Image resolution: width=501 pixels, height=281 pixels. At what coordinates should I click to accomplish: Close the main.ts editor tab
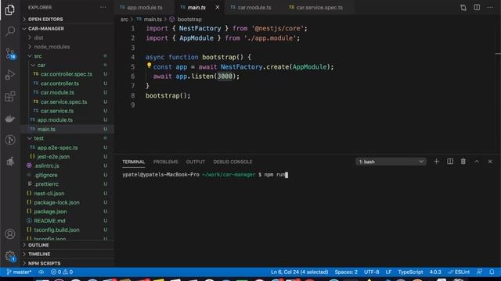click(x=218, y=7)
